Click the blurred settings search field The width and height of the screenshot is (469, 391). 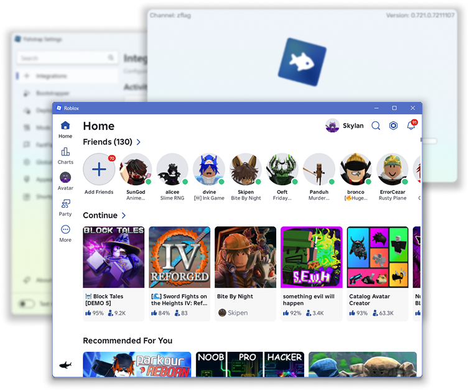coord(67,58)
